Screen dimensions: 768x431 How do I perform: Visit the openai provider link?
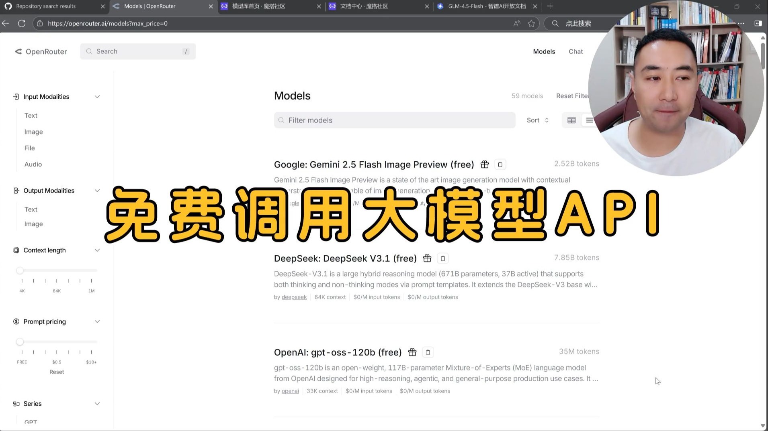290,391
